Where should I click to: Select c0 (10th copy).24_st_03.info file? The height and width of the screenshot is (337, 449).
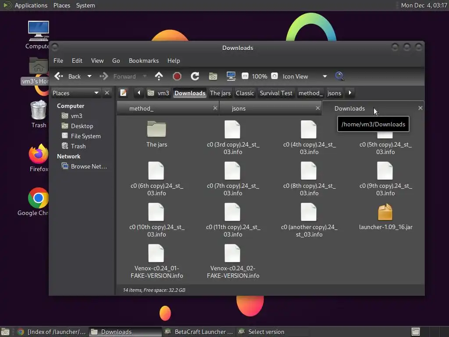[x=156, y=212]
